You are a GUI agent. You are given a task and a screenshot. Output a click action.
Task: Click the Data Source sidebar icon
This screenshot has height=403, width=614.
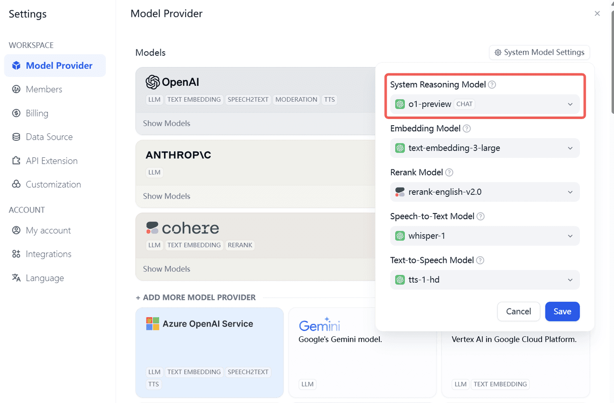point(16,137)
